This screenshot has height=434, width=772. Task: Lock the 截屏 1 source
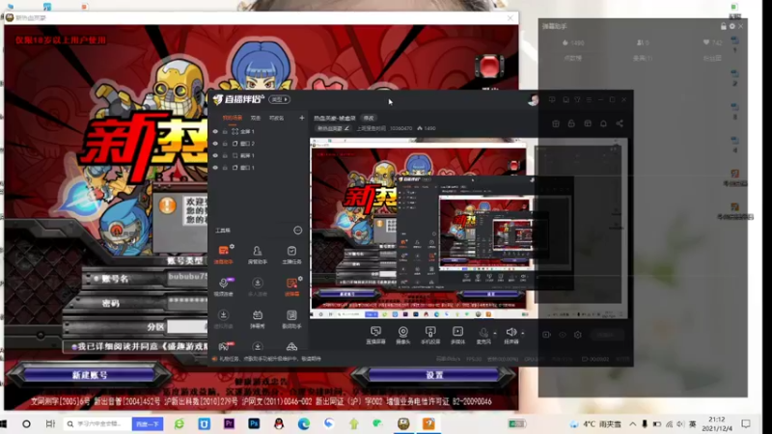pos(225,155)
